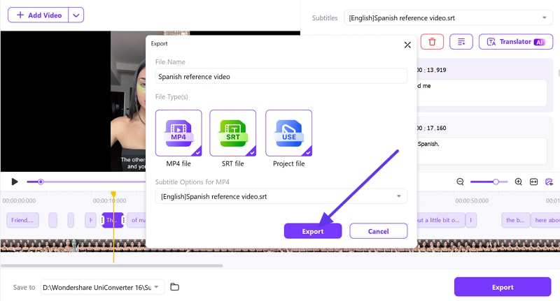Screen dimensions: 560x301
Task: Open the output folder icon
Action: [x=174, y=287]
